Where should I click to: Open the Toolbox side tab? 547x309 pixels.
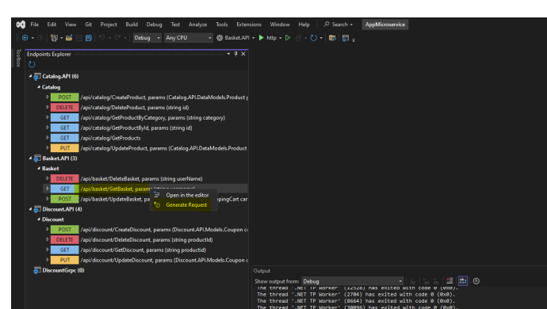(18, 58)
